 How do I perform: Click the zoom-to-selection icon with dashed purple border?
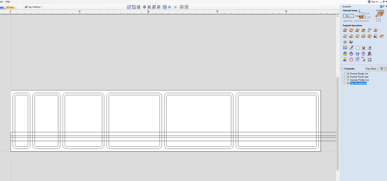[x=159, y=7]
